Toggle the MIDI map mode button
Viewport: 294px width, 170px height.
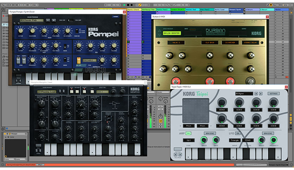[x=280, y=5]
